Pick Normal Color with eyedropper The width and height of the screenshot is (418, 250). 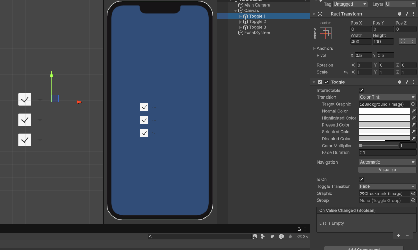click(x=413, y=111)
